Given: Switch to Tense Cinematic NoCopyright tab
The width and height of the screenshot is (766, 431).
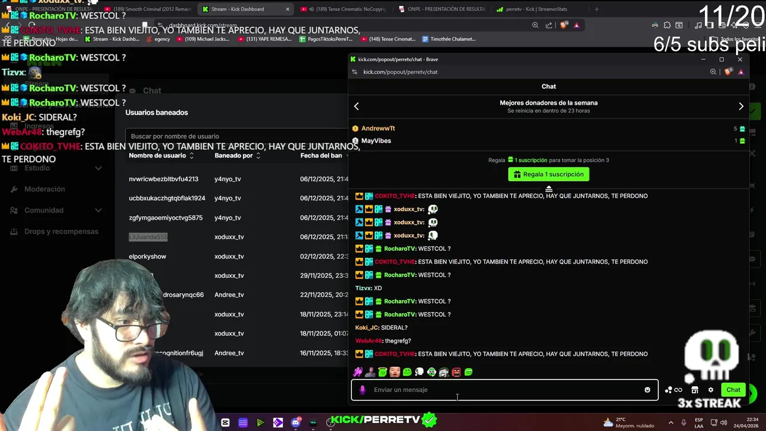Looking at the screenshot, I should tap(344, 9).
